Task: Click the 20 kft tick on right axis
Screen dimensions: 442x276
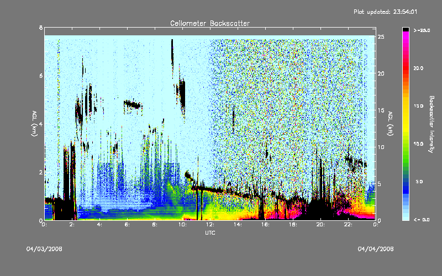Action: (381, 73)
